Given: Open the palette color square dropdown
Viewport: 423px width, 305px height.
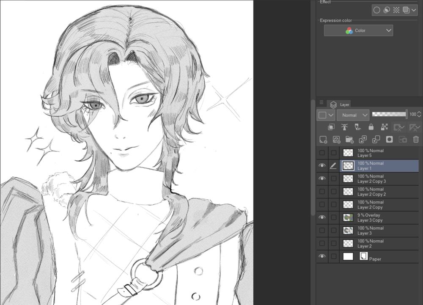Looking at the screenshot, I should (326, 115).
